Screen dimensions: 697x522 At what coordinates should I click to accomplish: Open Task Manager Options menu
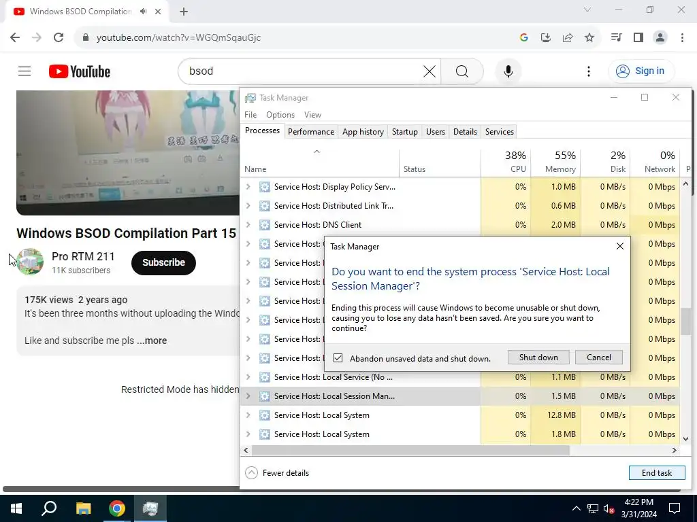(x=280, y=114)
